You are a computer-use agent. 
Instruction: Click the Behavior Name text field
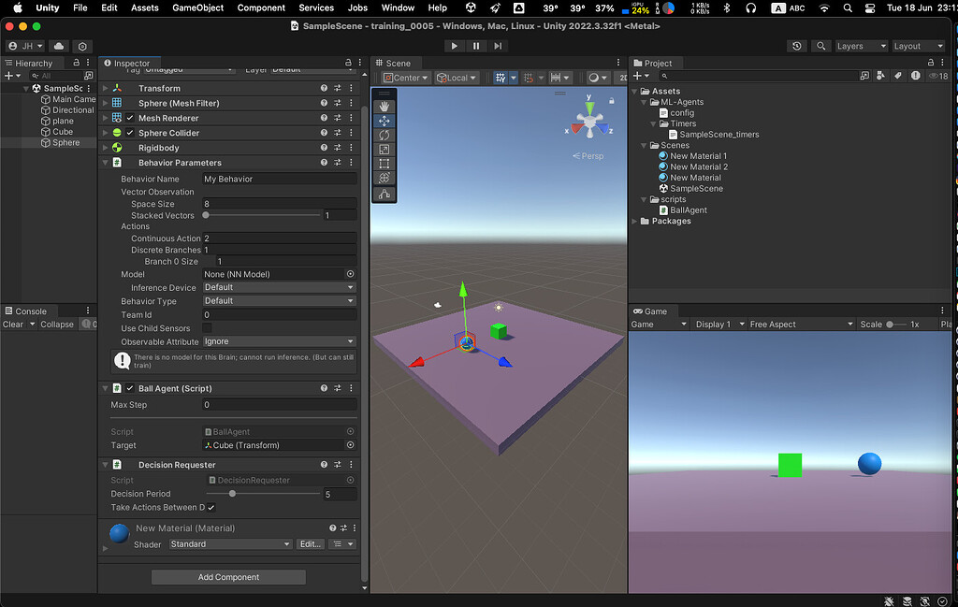278,178
